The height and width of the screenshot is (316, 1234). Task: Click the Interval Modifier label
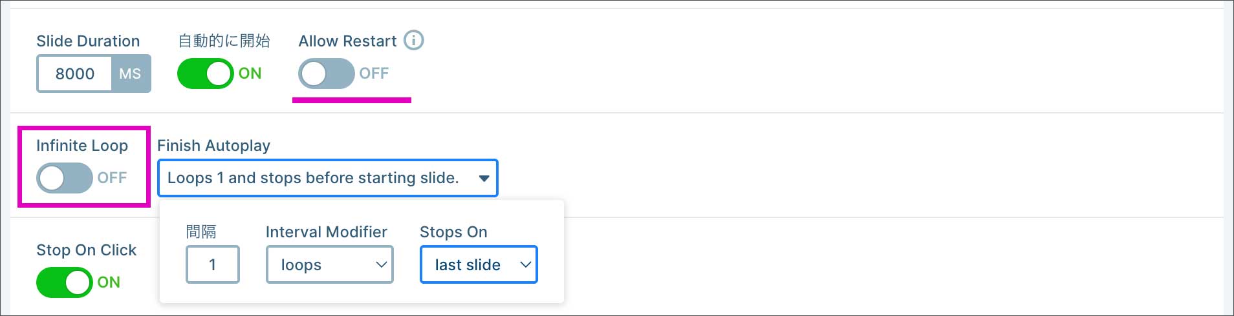[326, 232]
